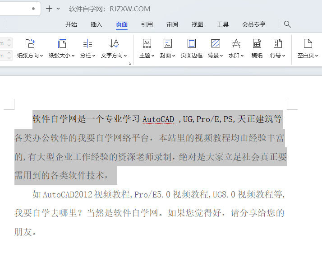Increase the lower margin spinner value
Viewport: 322px width, 263px height.
point(9,53)
